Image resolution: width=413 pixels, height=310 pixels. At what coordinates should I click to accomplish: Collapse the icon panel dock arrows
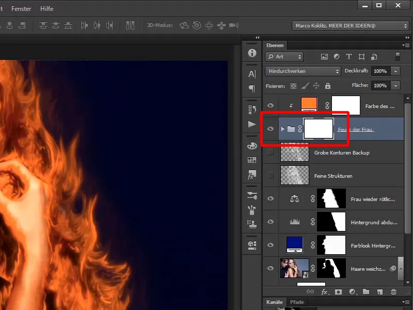[x=257, y=37]
